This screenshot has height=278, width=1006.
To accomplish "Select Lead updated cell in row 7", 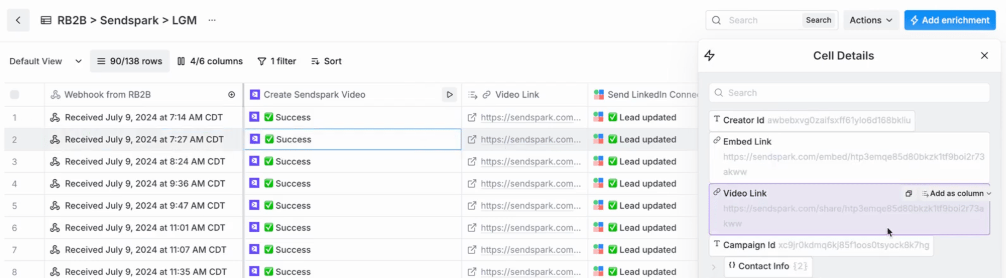I will (x=643, y=250).
